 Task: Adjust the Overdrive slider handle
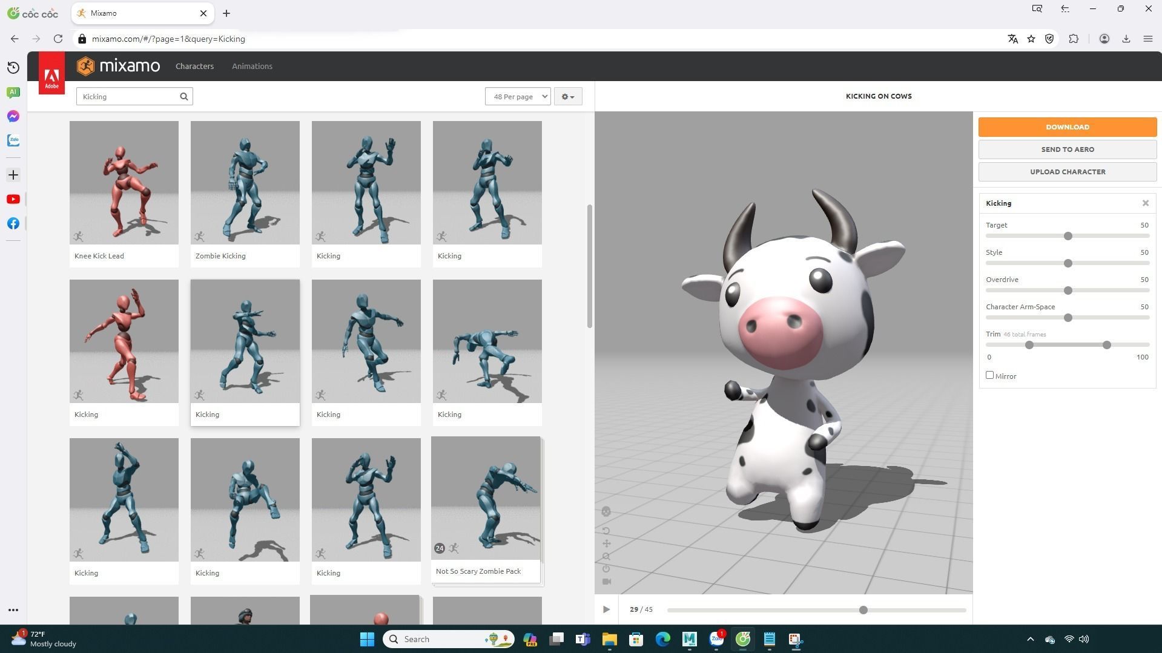[1068, 290]
